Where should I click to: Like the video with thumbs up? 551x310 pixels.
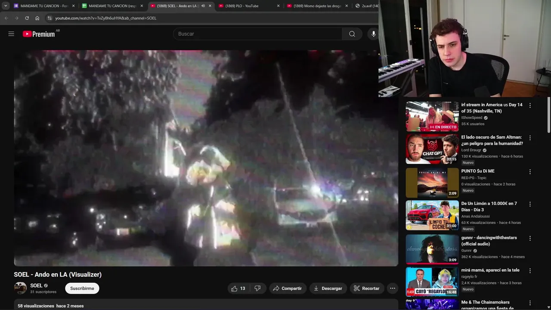pyautogui.click(x=238, y=288)
